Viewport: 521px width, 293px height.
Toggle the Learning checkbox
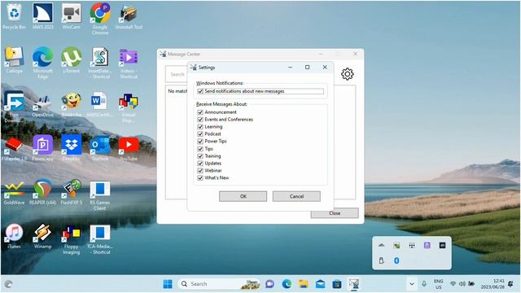[200, 127]
